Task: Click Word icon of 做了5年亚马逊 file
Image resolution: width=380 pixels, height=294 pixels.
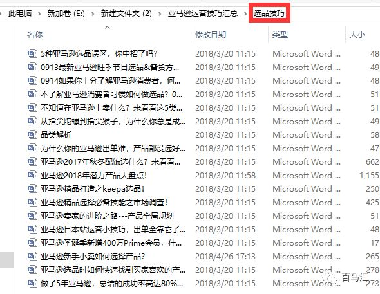Action: coord(32,283)
